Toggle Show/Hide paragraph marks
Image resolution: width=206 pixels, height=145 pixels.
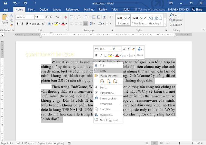coord(111,17)
